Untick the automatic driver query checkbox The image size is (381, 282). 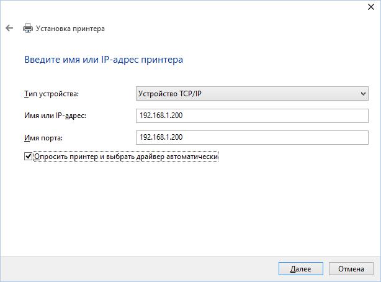[28, 157]
